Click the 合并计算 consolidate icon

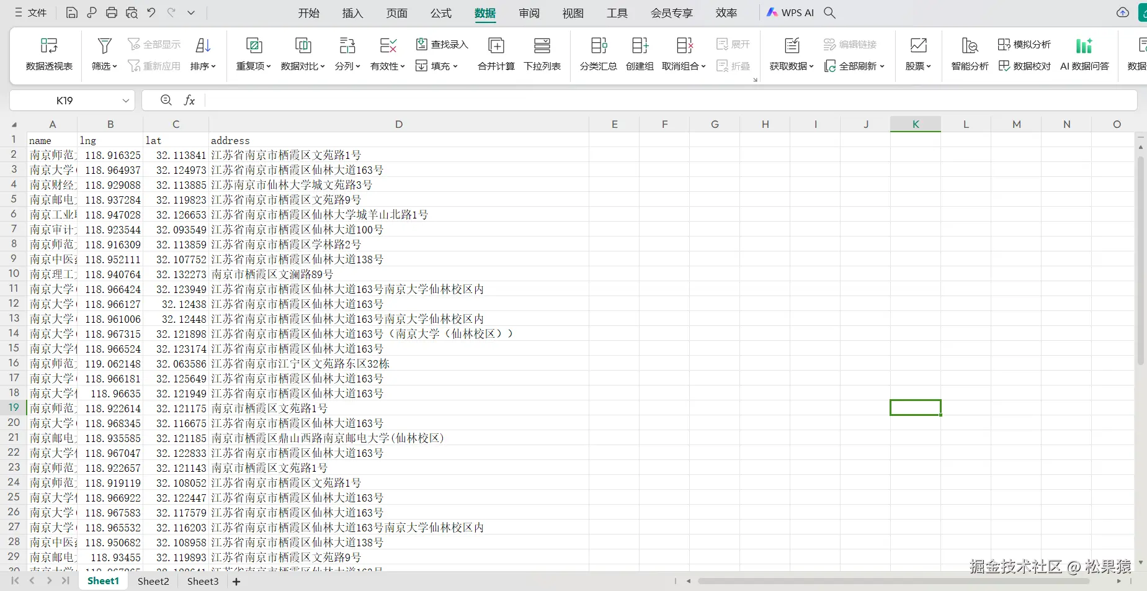tap(496, 45)
